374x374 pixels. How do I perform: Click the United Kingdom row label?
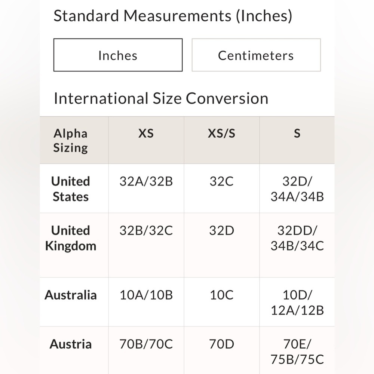[x=71, y=238]
